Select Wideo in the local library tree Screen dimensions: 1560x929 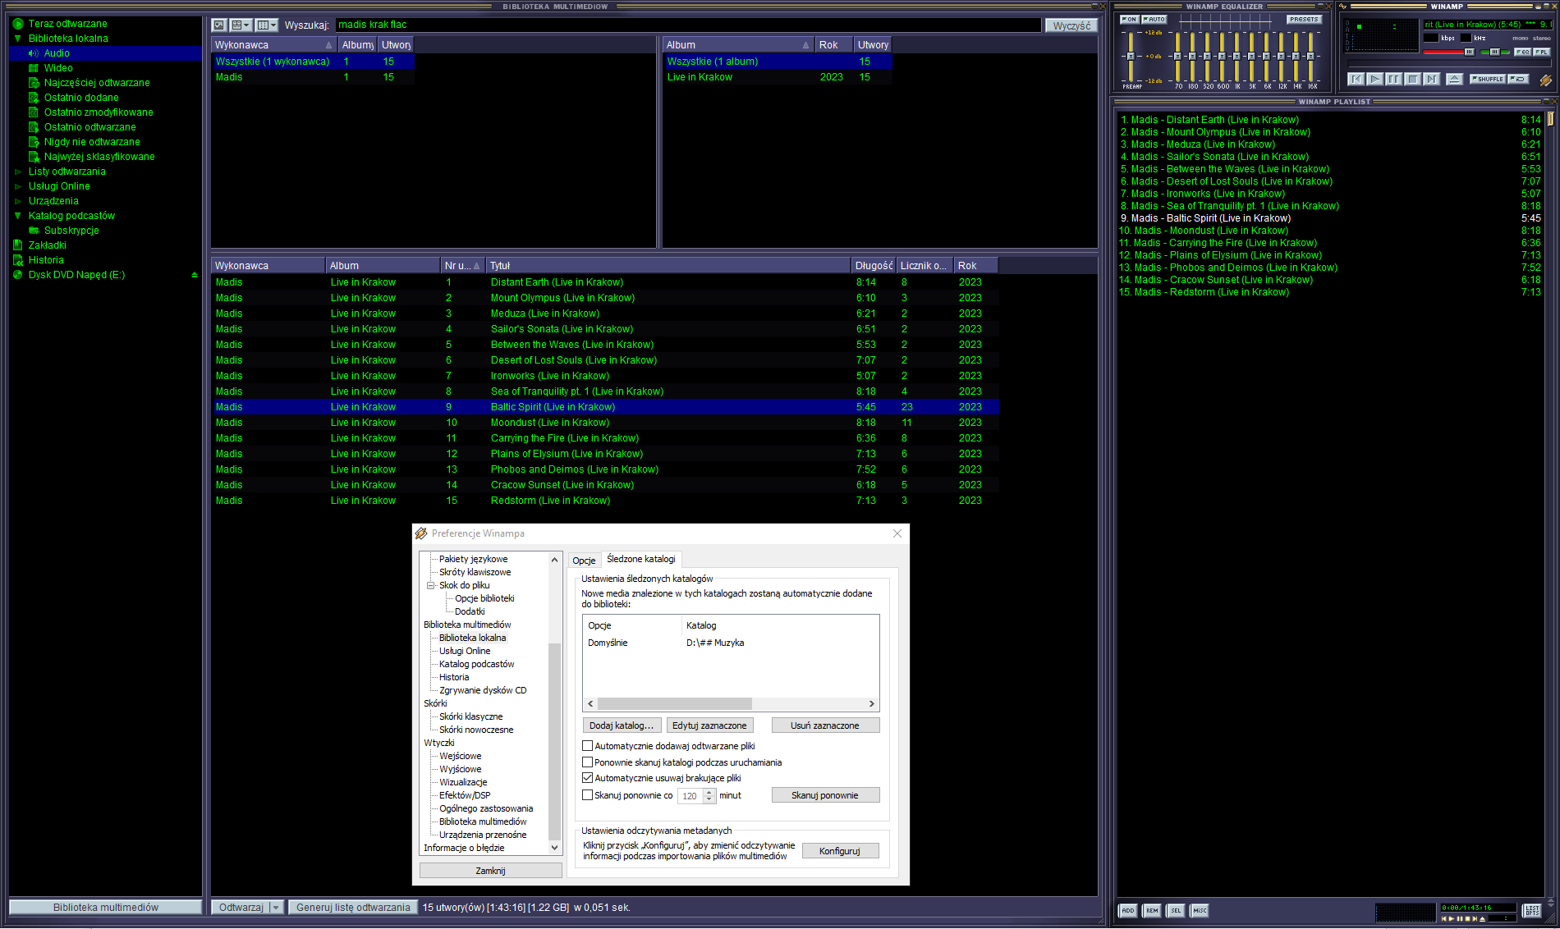tap(58, 68)
